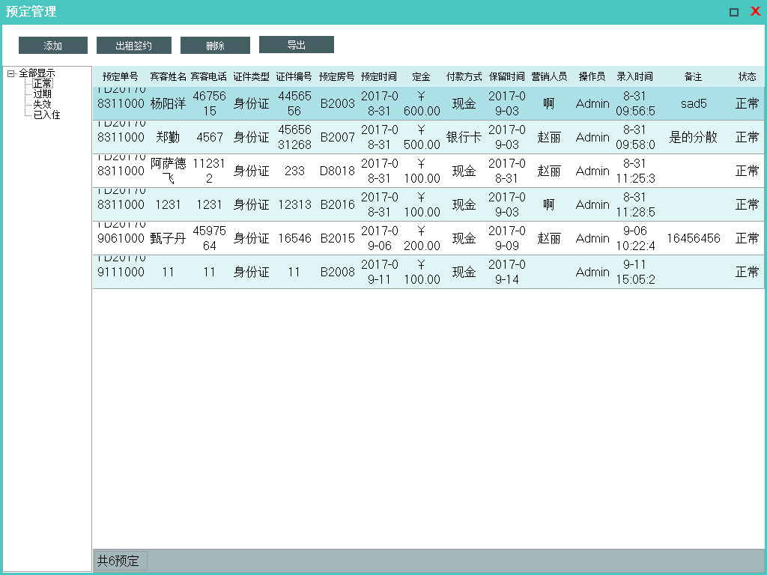
Task: Select the row for guest 甄子丹
Action: point(168,239)
